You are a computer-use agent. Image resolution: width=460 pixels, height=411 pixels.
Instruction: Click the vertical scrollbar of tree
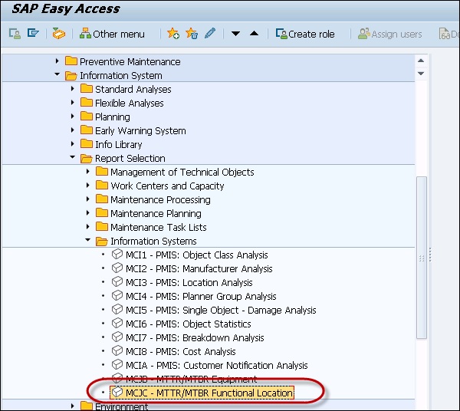pyautogui.click(x=421, y=253)
